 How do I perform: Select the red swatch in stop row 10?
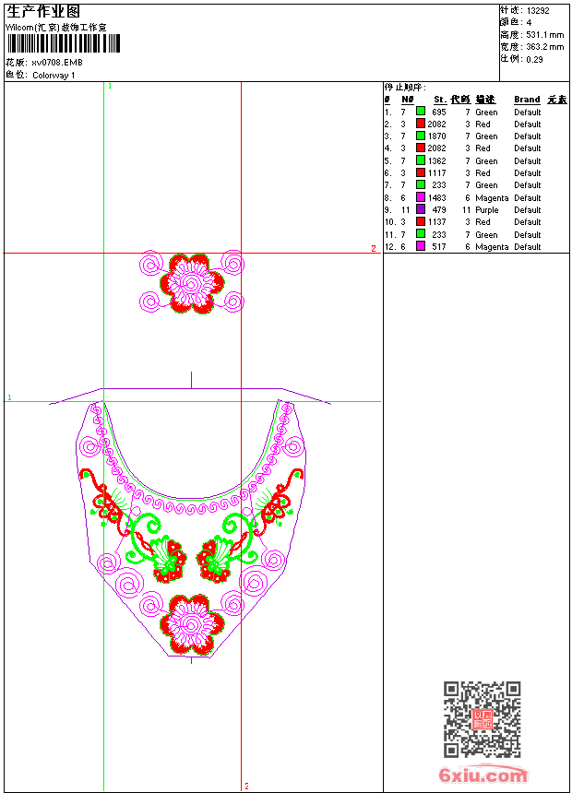click(421, 221)
